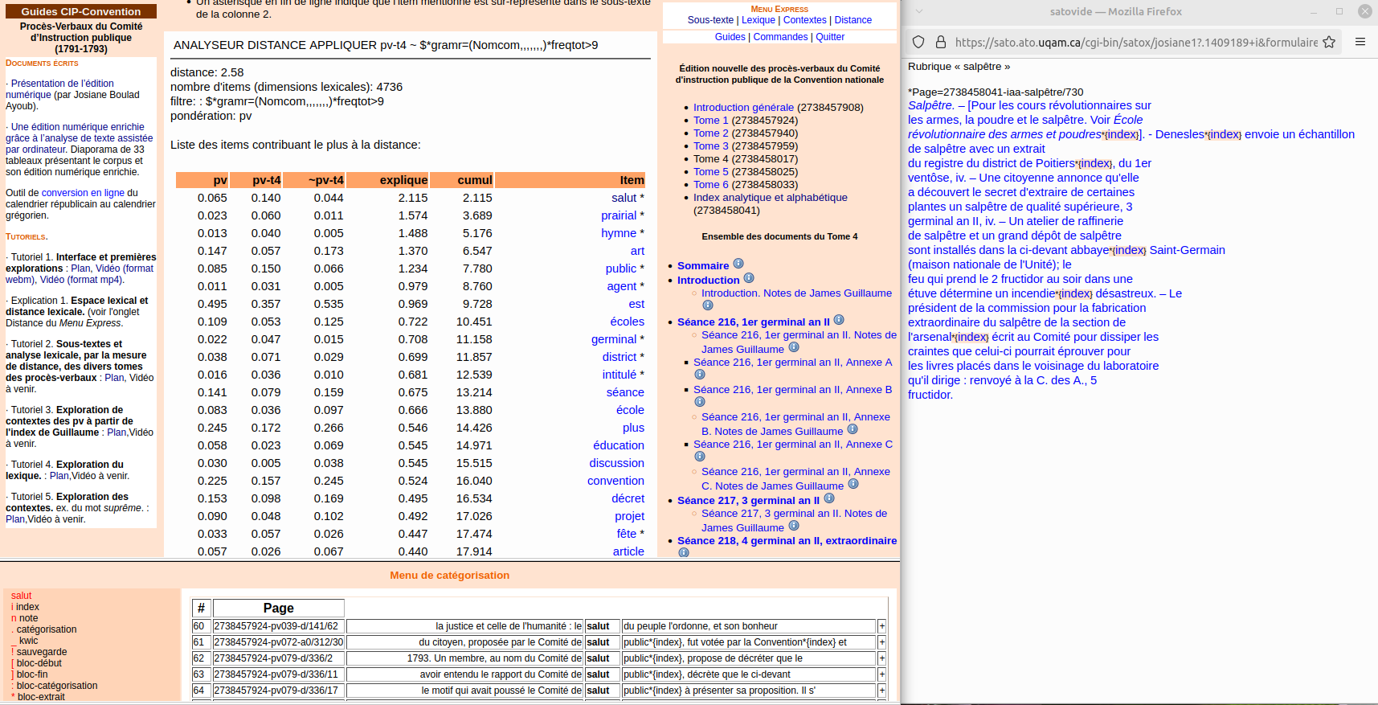Click info icon under Séance 216 Annexe B
Image resolution: width=1378 pixels, height=705 pixels.
click(x=700, y=402)
